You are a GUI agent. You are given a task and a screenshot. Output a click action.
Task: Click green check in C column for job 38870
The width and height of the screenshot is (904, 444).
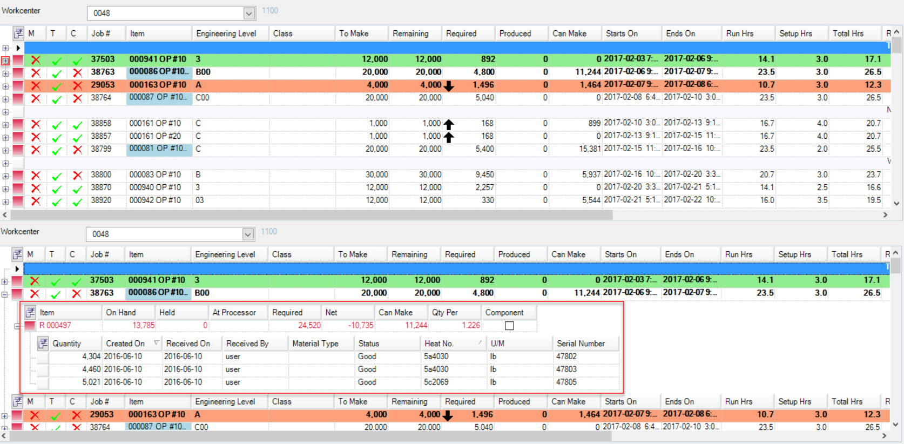(77, 189)
